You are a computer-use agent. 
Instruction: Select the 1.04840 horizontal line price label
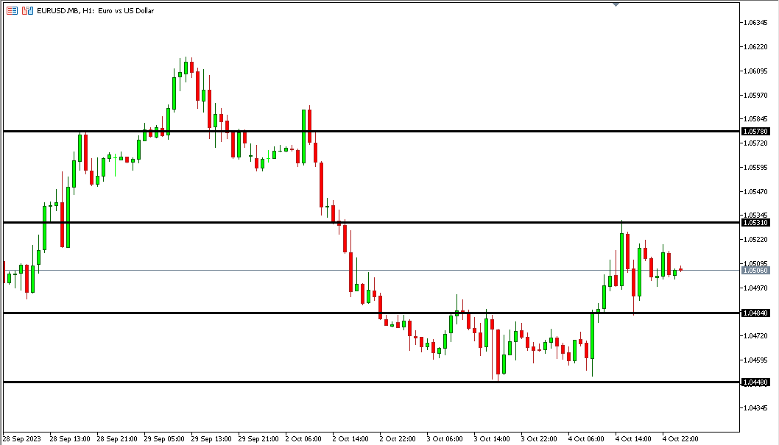coord(755,313)
